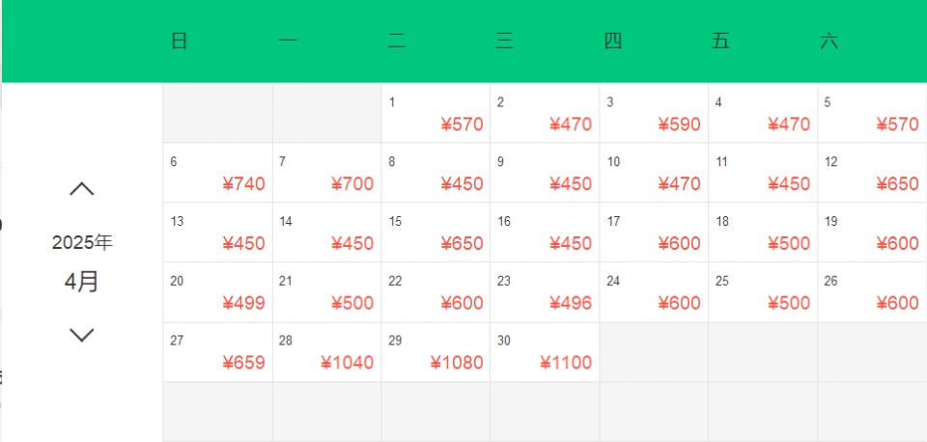Select April 3 priced ¥590
Screen dimensions: 927x442
[654, 113]
